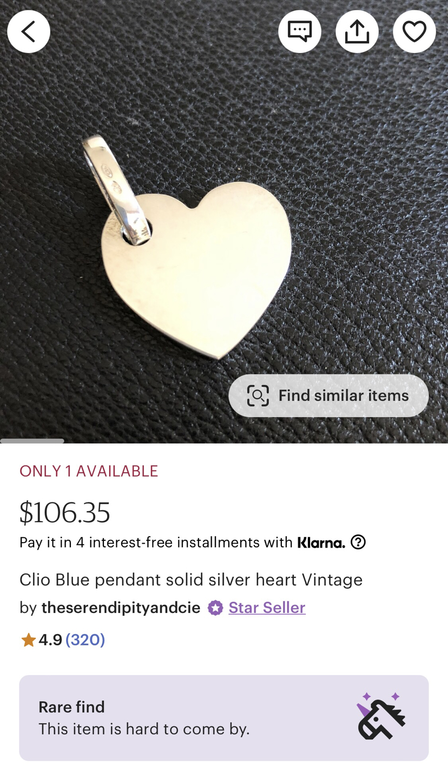Tap the back arrow button
448x779 pixels.
point(29,31)
